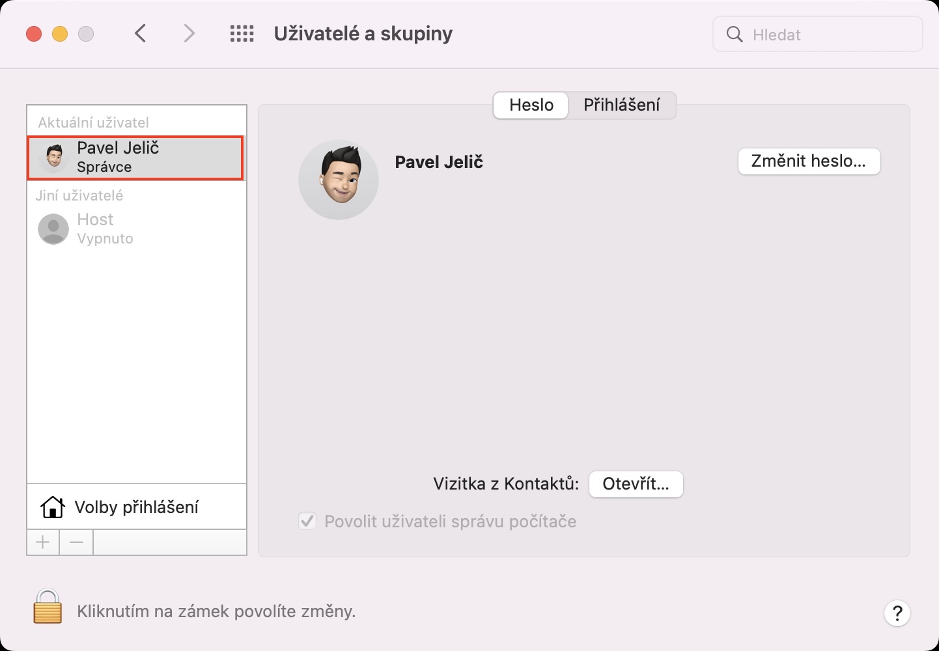Select Pavel Jelič in the user list

tap(135, 158)
